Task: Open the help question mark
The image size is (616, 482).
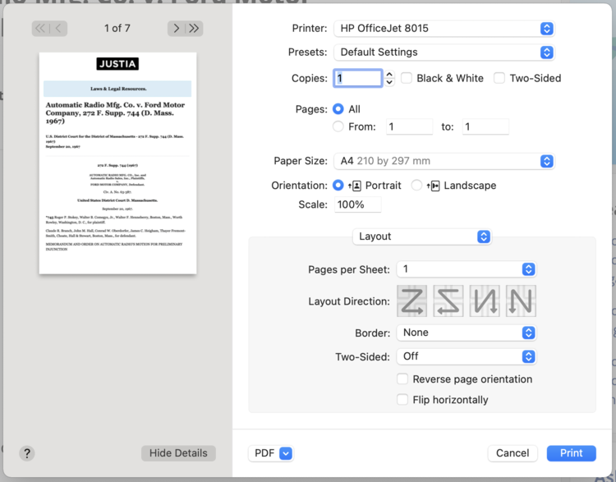Action: (27, 453)
